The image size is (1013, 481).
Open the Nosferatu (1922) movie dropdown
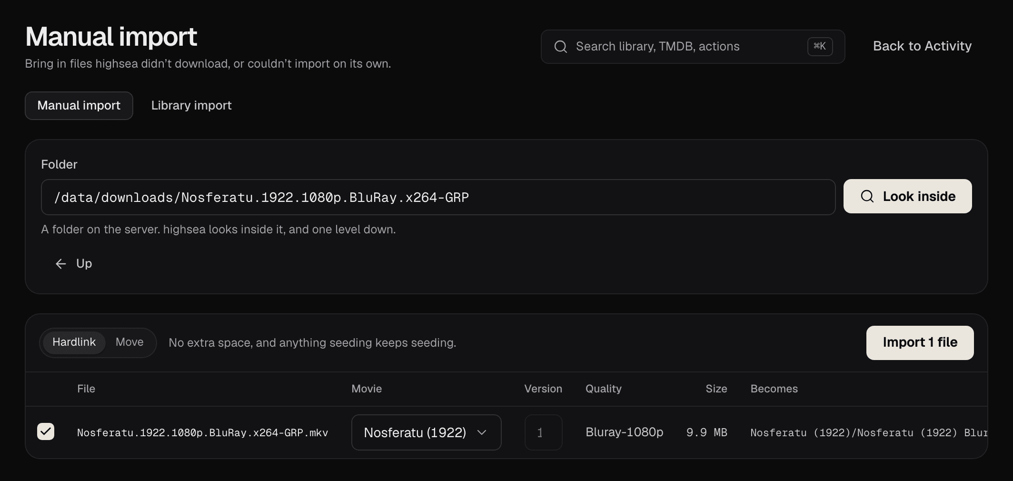point(426,432)
